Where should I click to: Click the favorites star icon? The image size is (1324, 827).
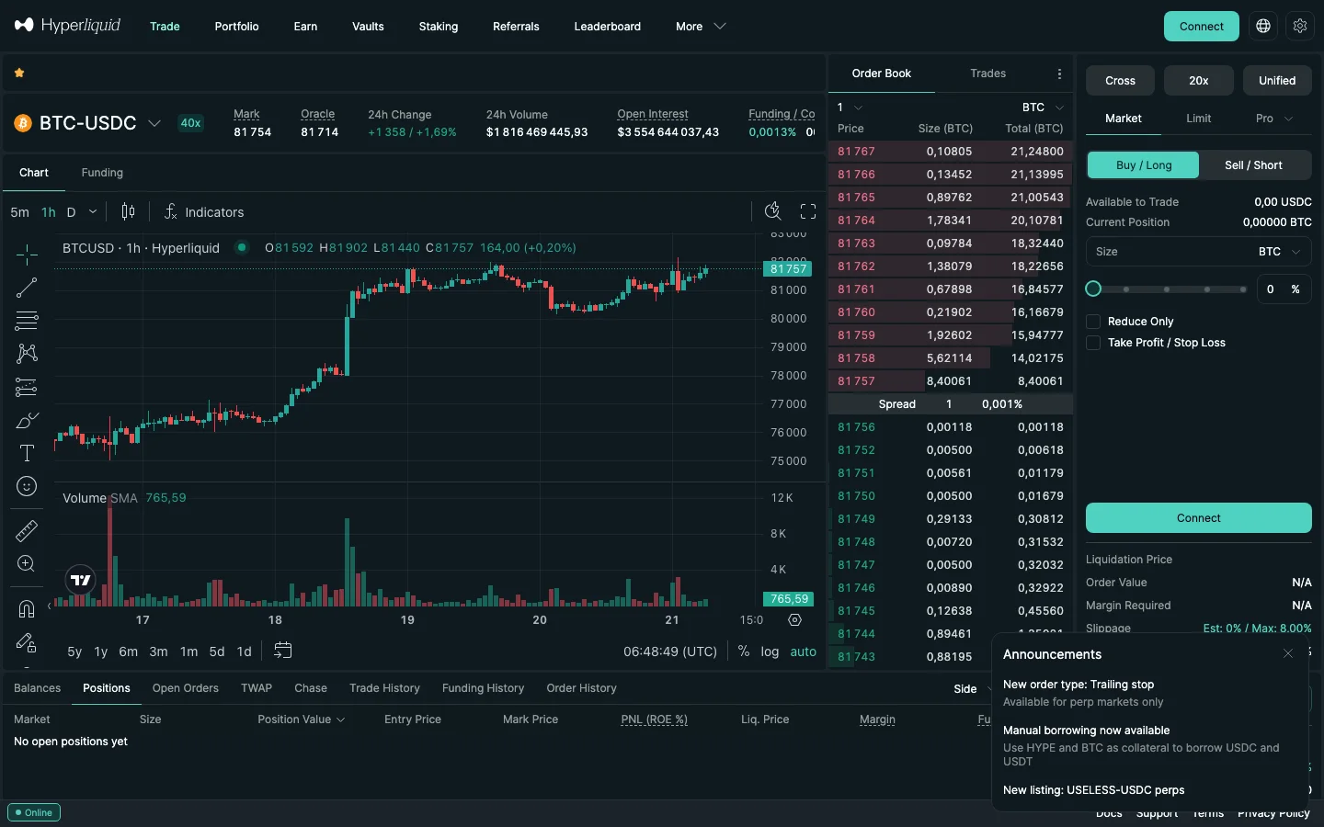[19, 73]
